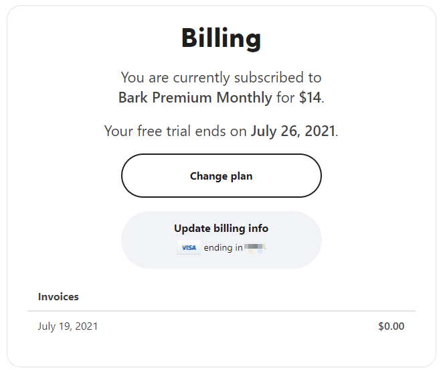Image resolution: width=443 pixels, height=372 pixels.
Task: Open Update billing info
Action: pos(221,240)
